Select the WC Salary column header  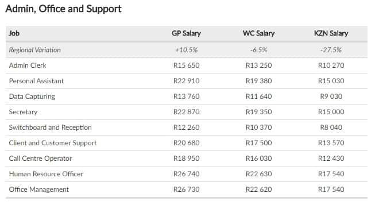[258, 33]
